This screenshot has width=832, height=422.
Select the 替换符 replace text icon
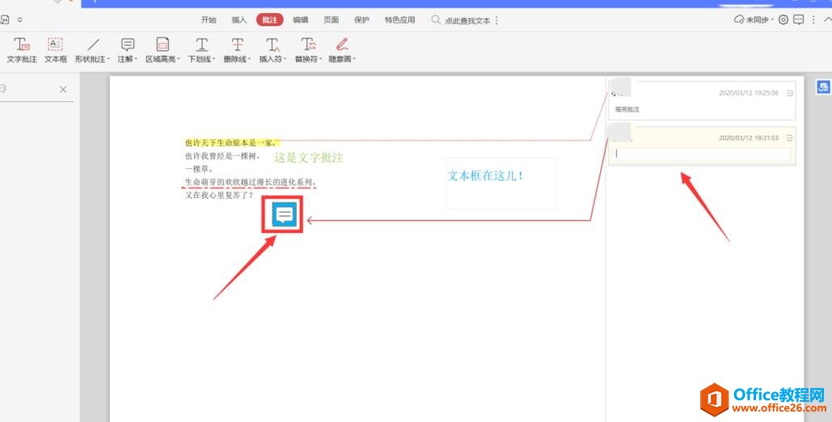308,44
